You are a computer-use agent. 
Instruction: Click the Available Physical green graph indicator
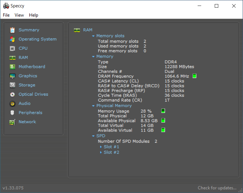pyautogui.click(x=163, y=120)
